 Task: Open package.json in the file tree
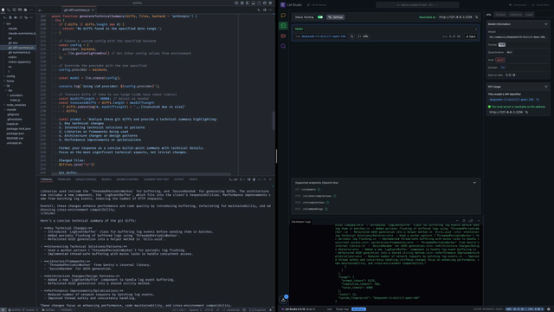(16, 133)
